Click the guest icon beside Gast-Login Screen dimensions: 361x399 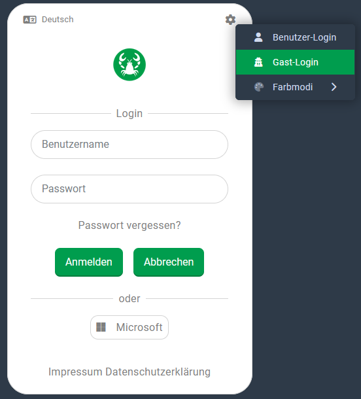pos(258,62)
